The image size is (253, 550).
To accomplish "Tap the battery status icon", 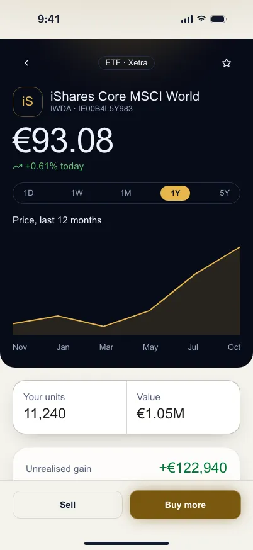I will click(218, 19).
